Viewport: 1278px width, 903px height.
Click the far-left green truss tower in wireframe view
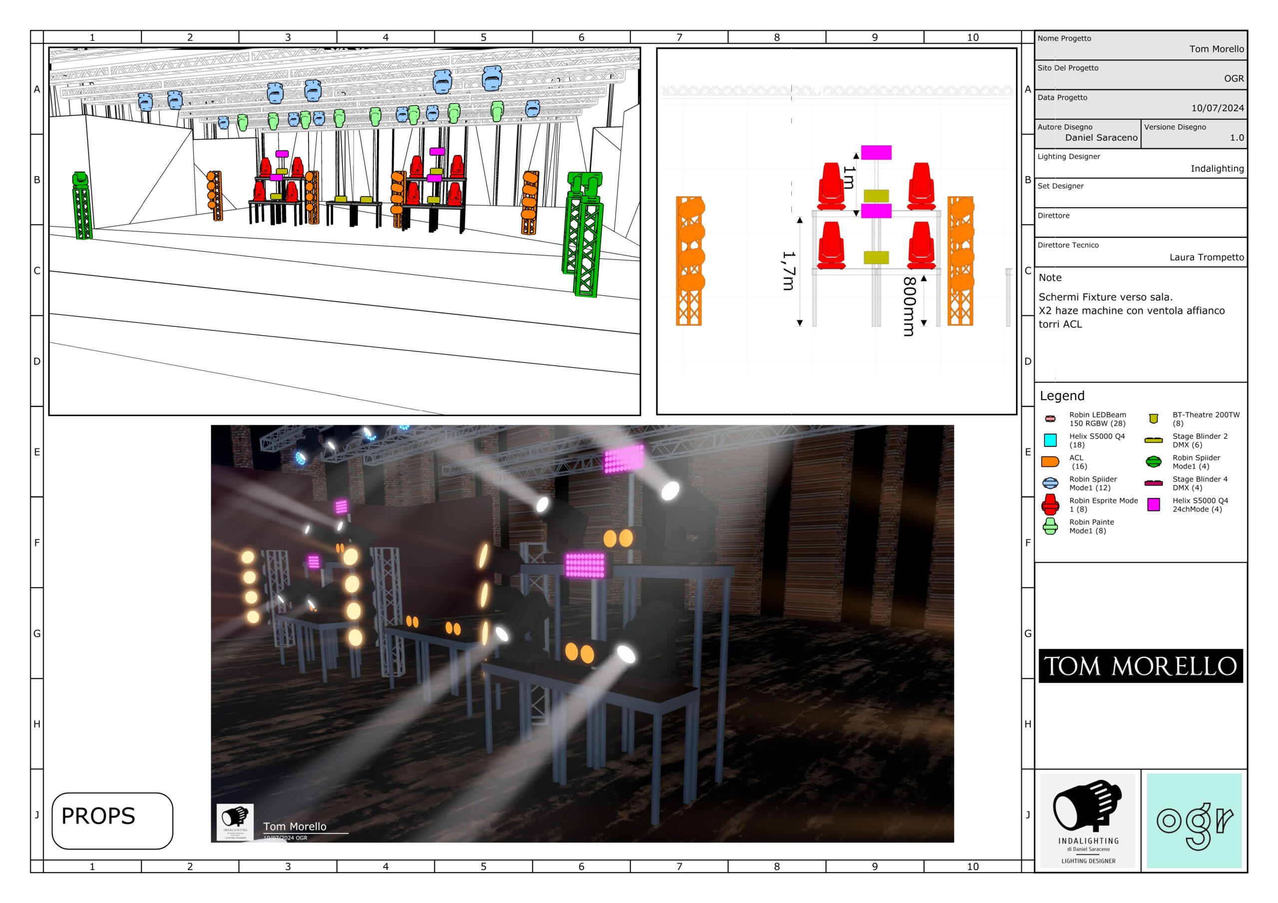tap(82, 206)
